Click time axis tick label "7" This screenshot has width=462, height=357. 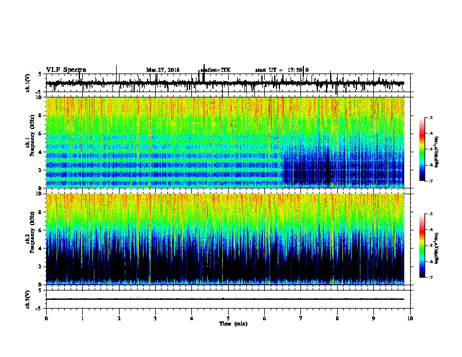(301, 318)
